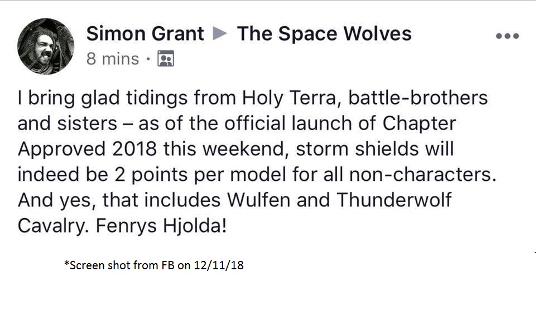Click Simon Grant's profile picture
Screen dimensions: 539x311
46,46
